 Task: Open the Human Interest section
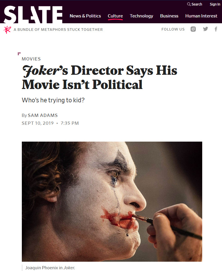[201, 16]
